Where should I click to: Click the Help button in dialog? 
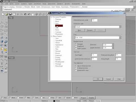click(119, 79)
